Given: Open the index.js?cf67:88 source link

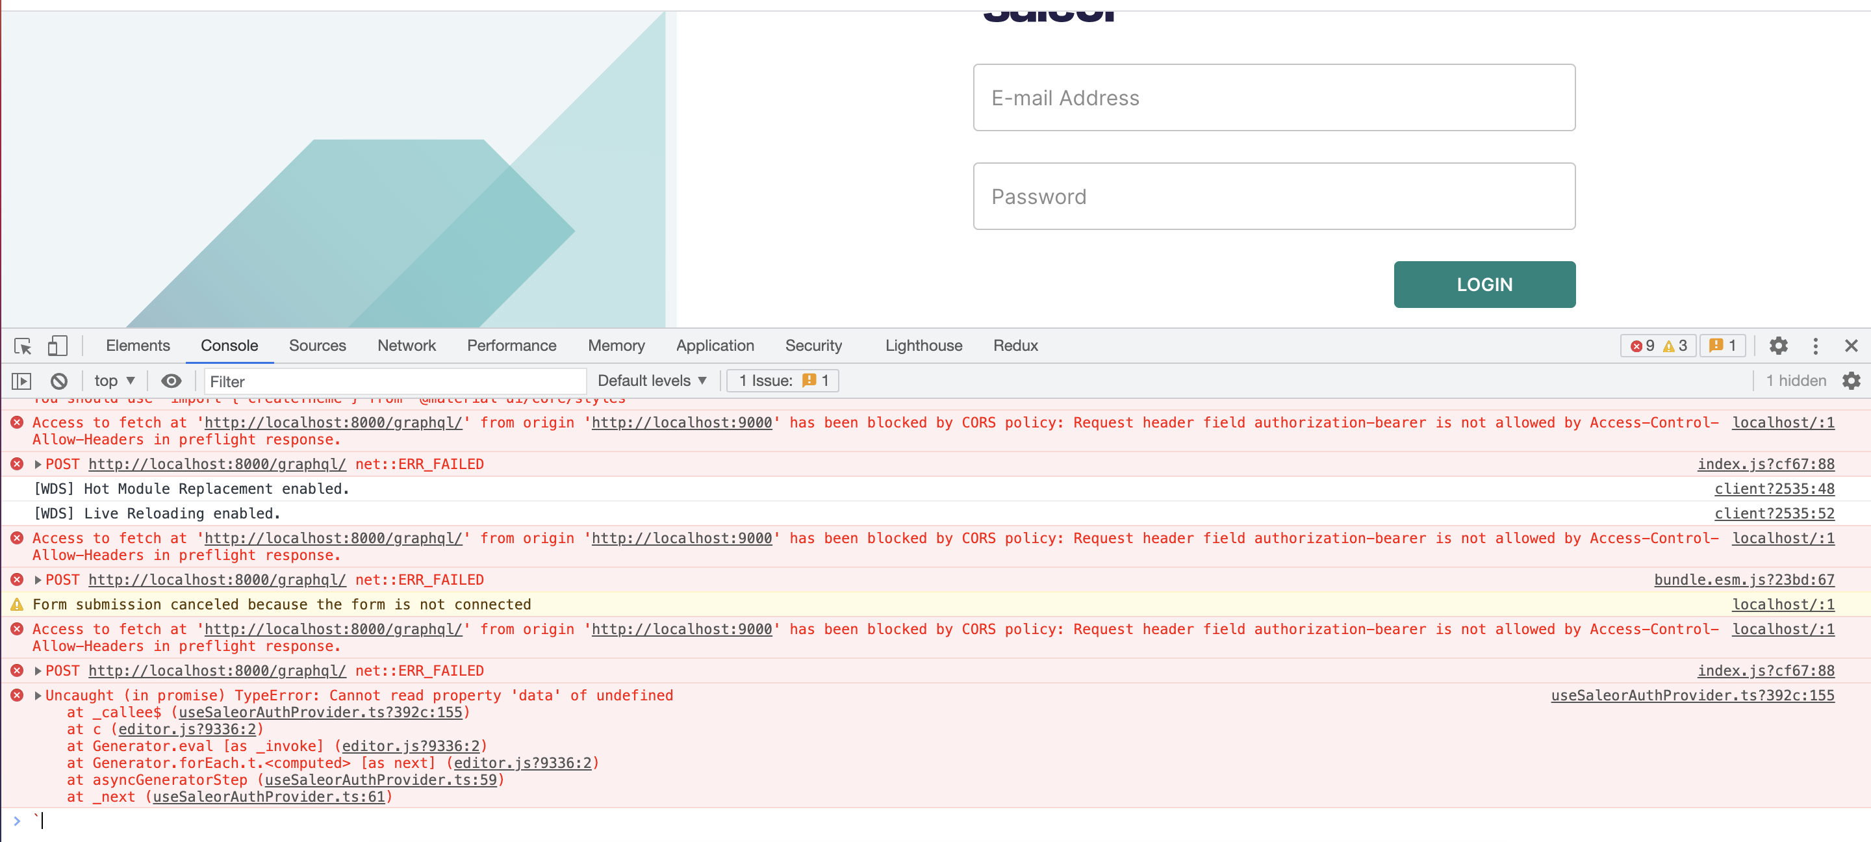Looking at the screenshot, I should [x=1766, y=463].
